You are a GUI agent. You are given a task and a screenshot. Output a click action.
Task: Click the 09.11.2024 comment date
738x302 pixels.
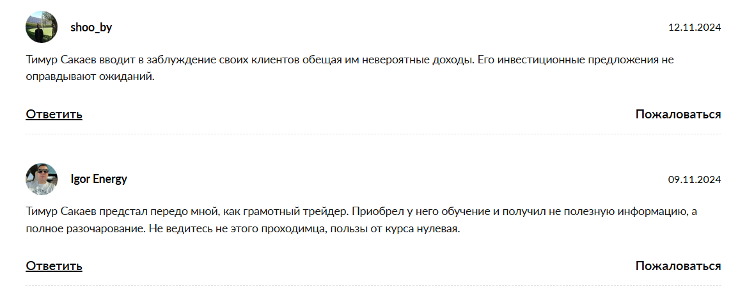[x=695, y=180]
